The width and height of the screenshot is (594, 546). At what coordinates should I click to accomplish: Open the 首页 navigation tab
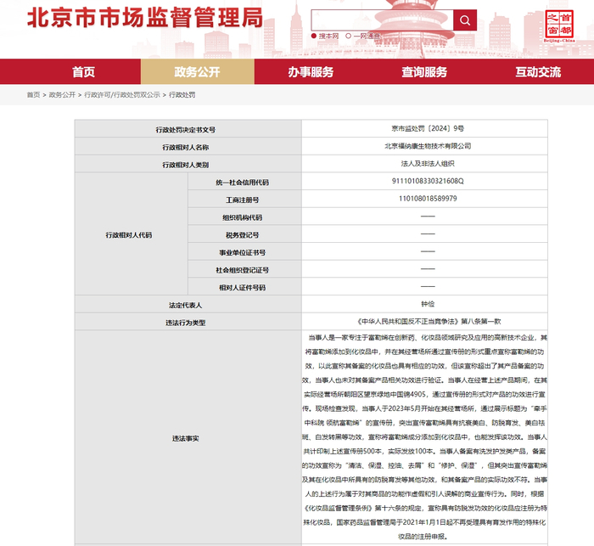pyautogui.click(x=84, y=71)
